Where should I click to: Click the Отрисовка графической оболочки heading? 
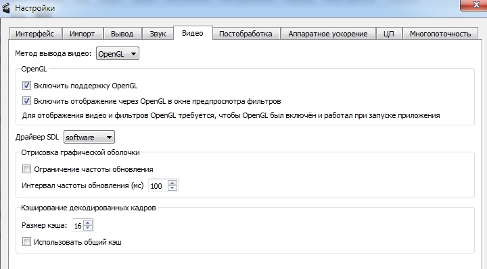80,152
